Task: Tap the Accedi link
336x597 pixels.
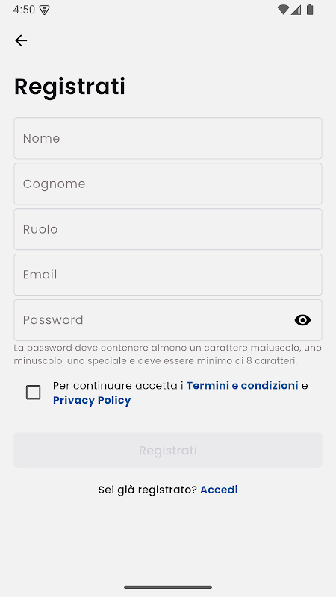Action: coord(219,490)
